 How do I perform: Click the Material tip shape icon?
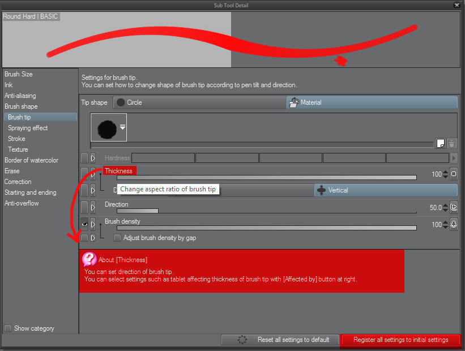pos(294,102)
